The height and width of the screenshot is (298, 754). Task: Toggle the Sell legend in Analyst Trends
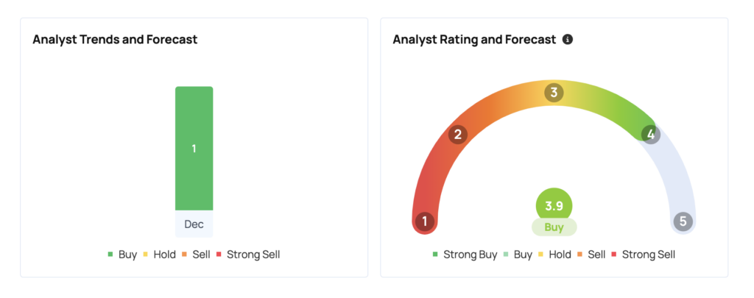pos(196,255)
